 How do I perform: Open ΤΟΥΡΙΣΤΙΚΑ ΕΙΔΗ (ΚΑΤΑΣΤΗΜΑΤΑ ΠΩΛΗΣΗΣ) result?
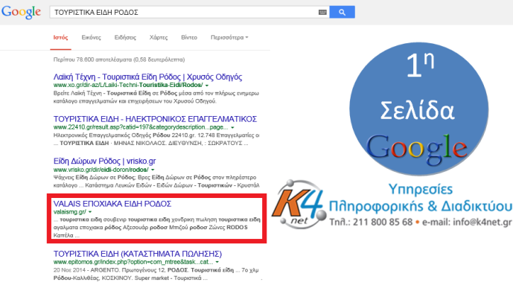click(x=138, y=254)
